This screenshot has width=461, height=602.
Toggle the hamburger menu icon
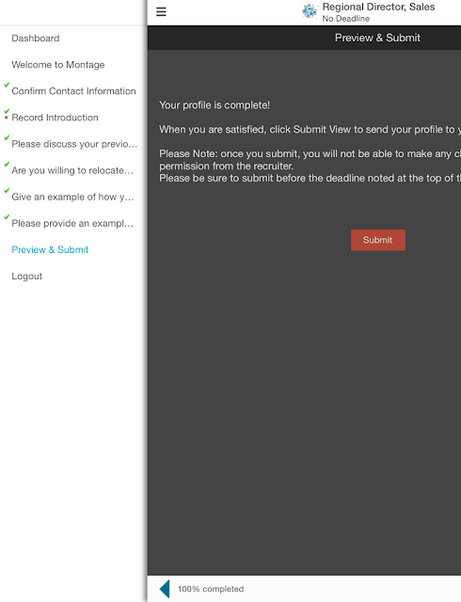161,12
